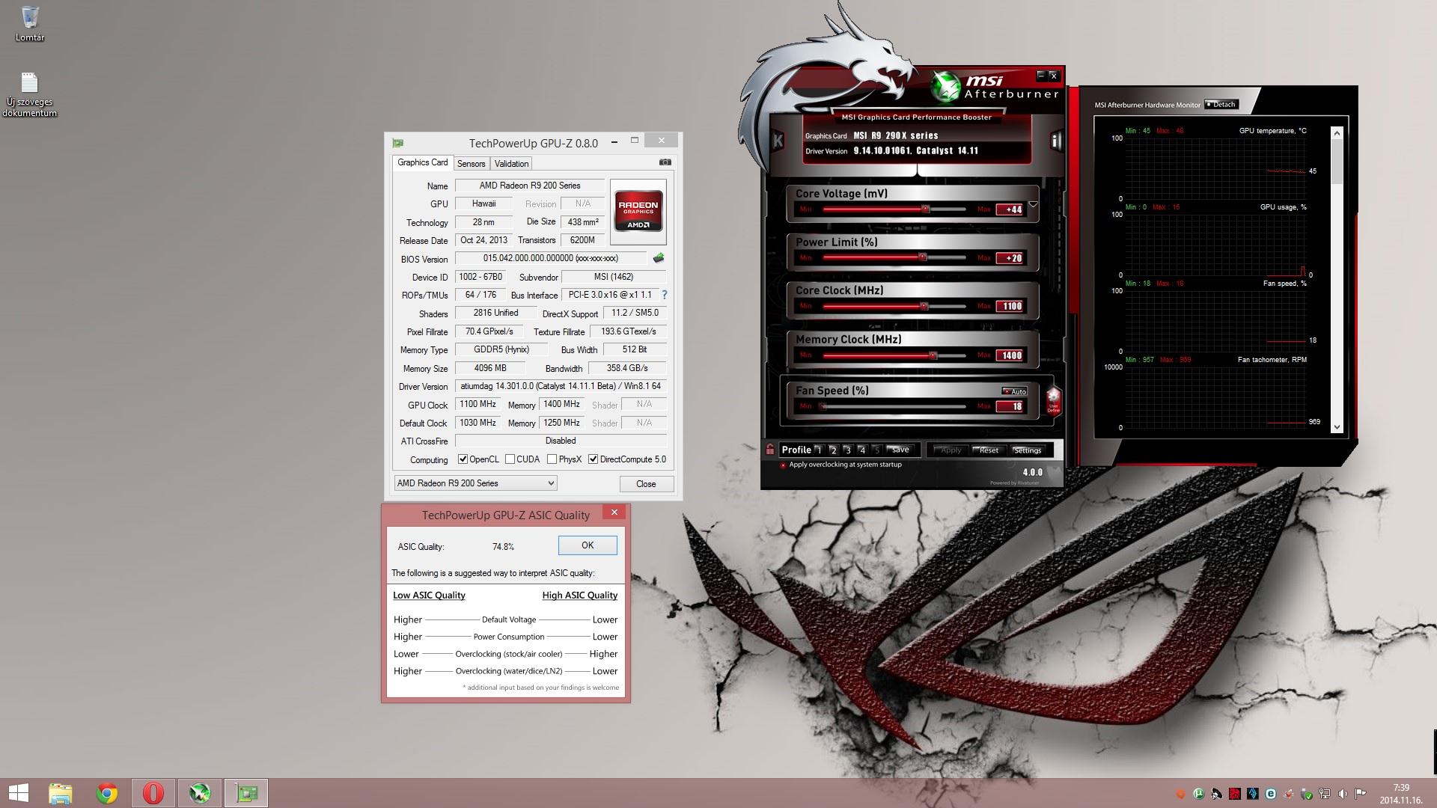Open the Action Center flag tray icon
Viewport: 1437px width, 808px height.
click(x=1361, y=794)
